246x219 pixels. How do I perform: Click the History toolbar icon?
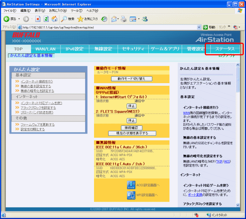tap(104, 19)
